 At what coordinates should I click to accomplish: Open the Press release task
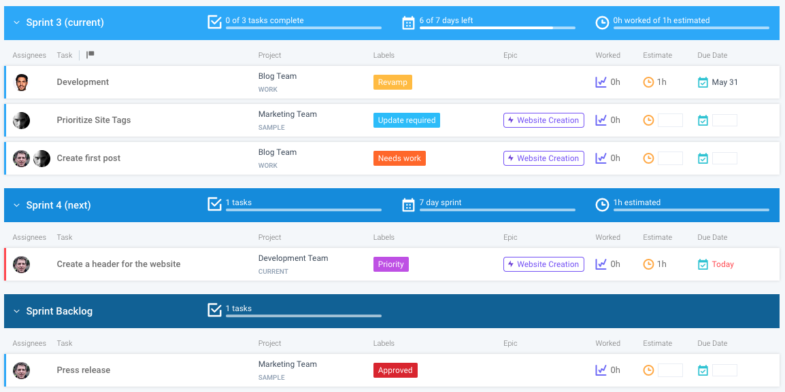coord(84,370)
